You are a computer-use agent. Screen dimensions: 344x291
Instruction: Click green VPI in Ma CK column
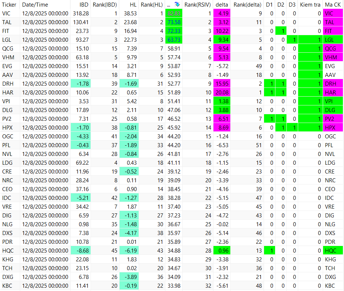(x=333, y=101)
